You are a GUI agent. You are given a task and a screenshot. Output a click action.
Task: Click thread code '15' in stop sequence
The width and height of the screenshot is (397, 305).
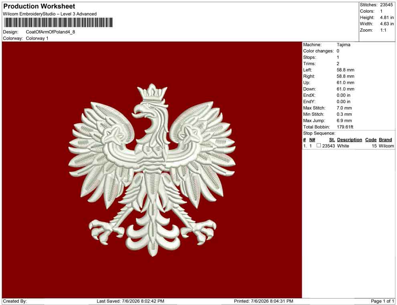pyautogui.click(x=374, y=146)
